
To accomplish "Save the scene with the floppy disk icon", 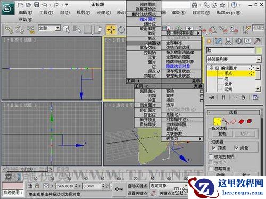I will [x=37, y=5].
